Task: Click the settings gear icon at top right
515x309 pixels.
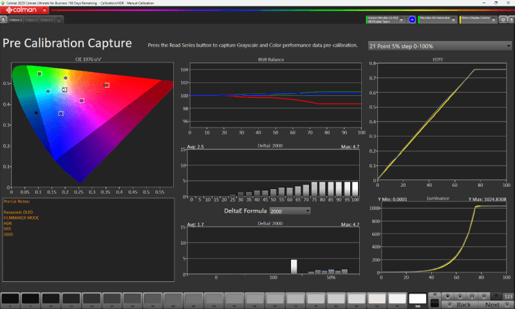Action: tap(503, 20)
